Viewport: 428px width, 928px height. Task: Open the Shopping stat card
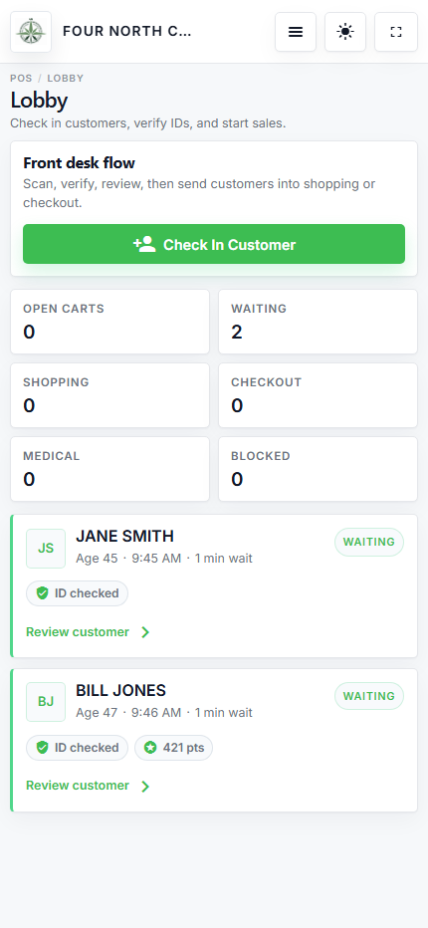(x=110, y=395)
